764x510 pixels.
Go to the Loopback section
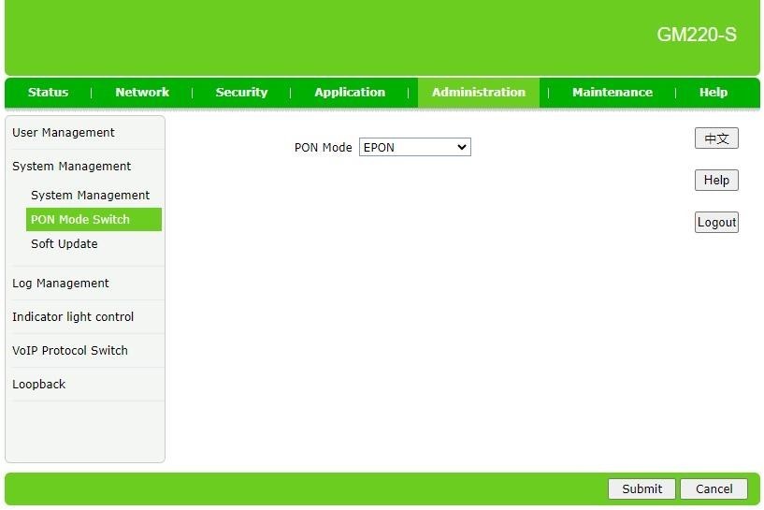tap(39, 385)
